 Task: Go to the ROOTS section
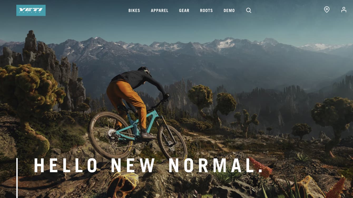tap(206, 11)
